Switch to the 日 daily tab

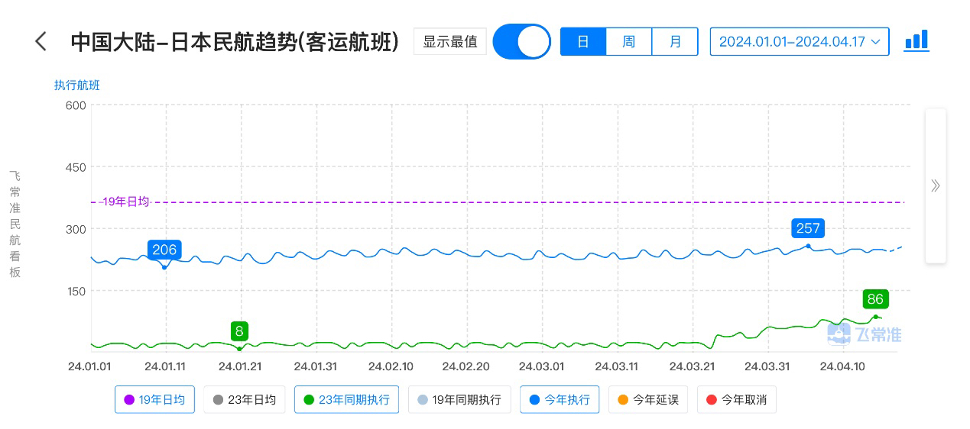(x=582, y=41)
